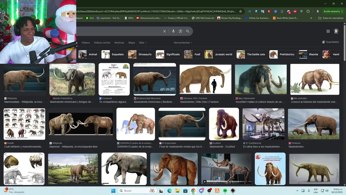Open the Google apps grid icon
The height and width of the screenshot is (195, 346).
[x=328, y=31]
